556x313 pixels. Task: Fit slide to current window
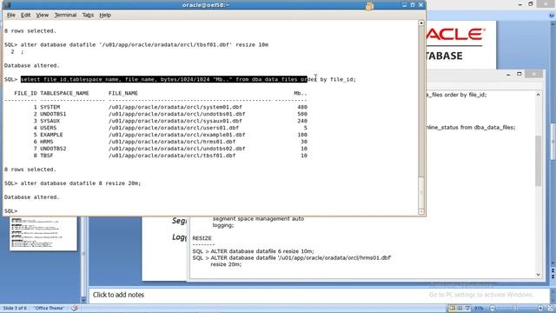pos(550,309)
